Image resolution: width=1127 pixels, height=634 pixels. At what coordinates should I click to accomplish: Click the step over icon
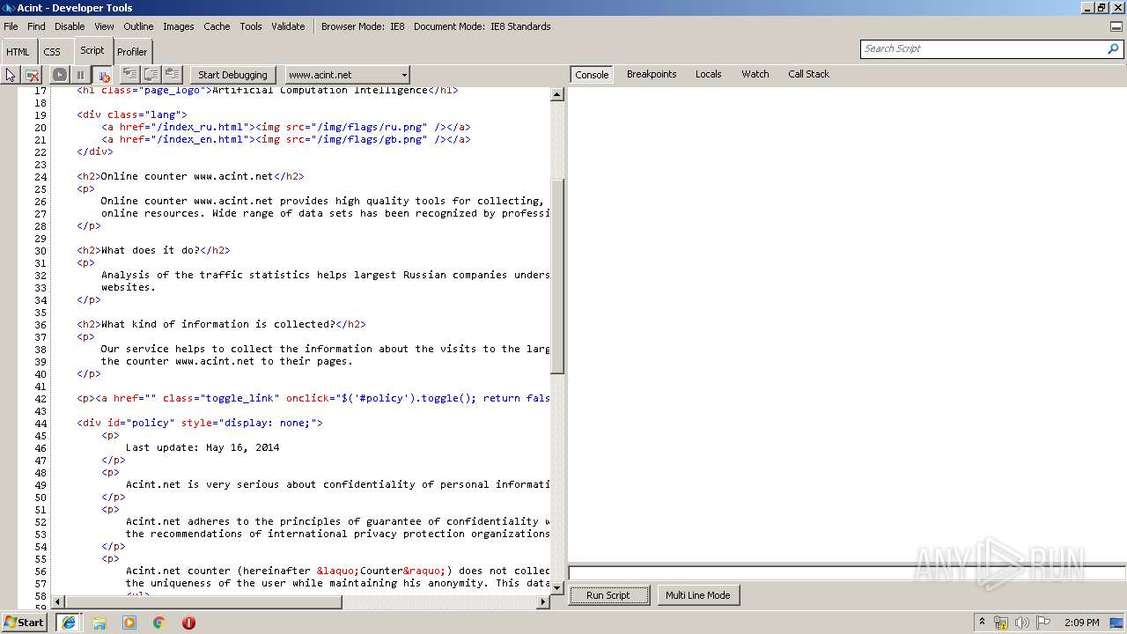151,75
